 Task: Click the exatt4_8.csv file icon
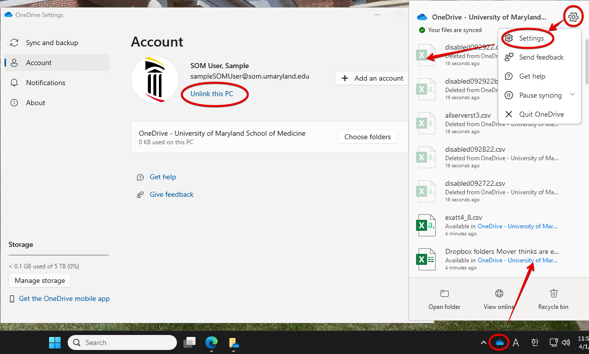427,225
